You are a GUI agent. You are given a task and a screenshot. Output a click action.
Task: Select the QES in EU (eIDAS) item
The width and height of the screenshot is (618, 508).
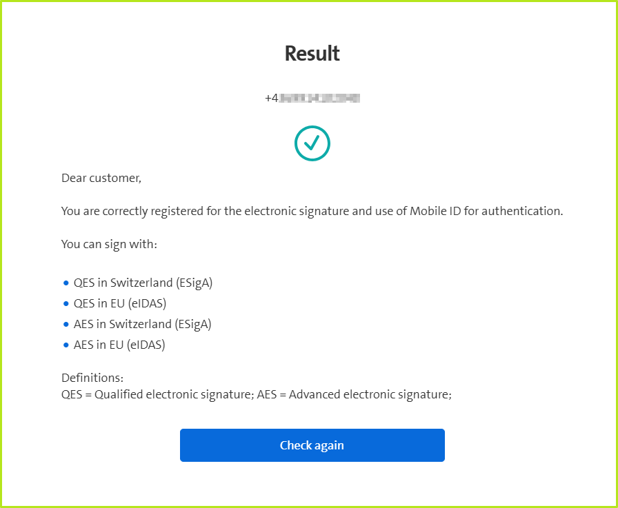(120, 303)
